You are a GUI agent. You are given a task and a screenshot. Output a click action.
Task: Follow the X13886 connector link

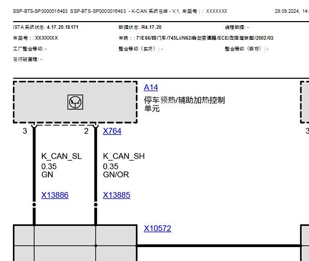point(55,195)
